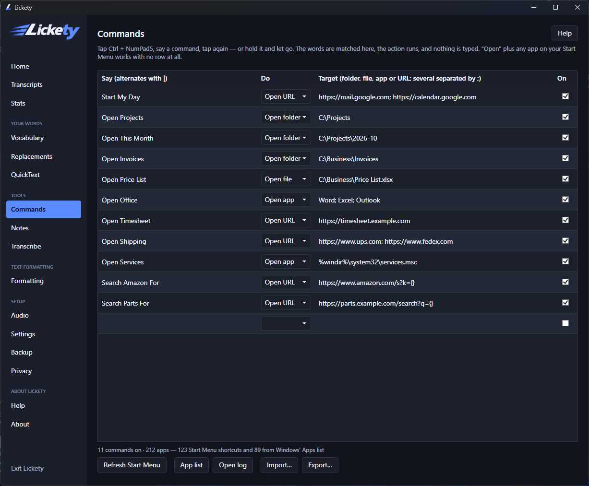Toggle the Open This Month checkbox
589x486 pixels.
pyautogui.click(x=565, y=138)
